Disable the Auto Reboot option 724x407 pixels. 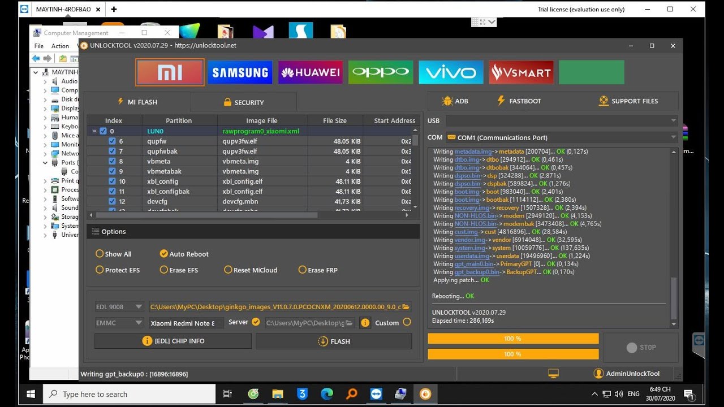coord(164,254)
